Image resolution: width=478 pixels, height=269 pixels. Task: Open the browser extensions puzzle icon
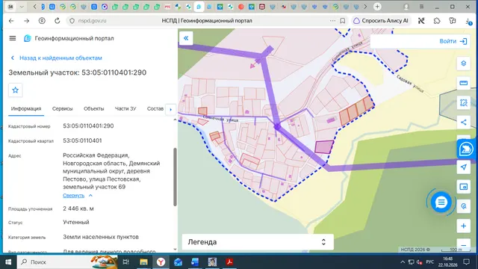(x=437, y=21)
